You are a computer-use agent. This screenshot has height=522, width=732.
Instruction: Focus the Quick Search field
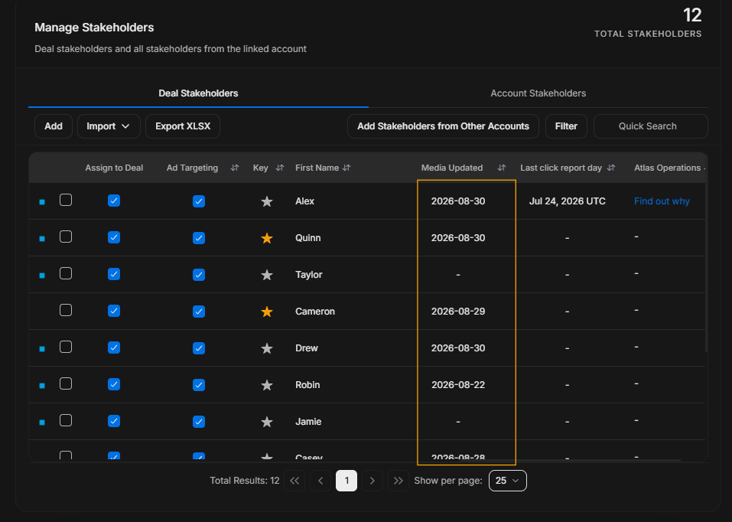pos(651,126)
